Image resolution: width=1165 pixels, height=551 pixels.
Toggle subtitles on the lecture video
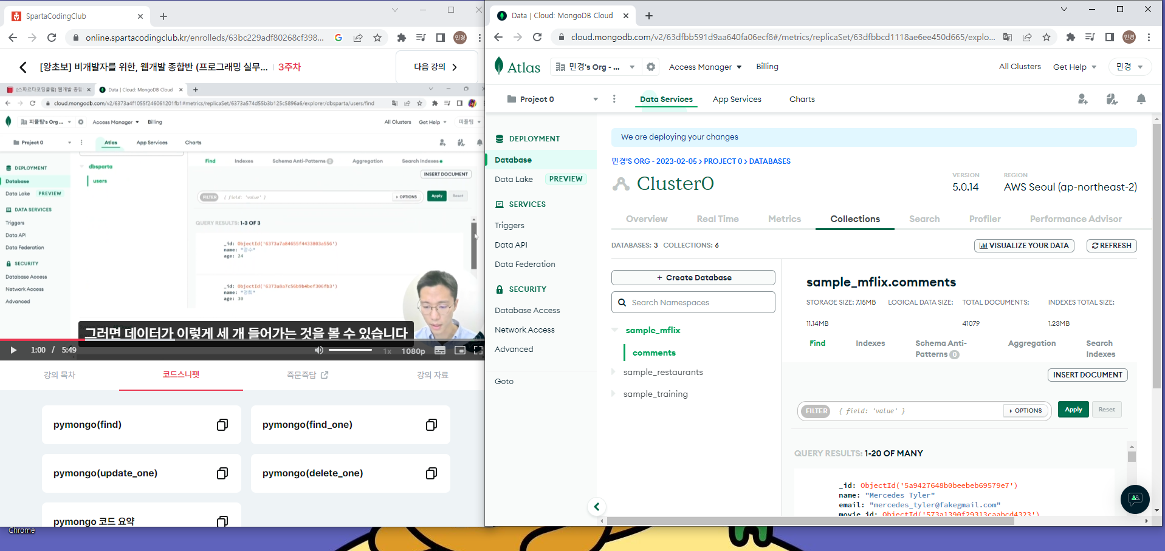(x=440, y=350)
